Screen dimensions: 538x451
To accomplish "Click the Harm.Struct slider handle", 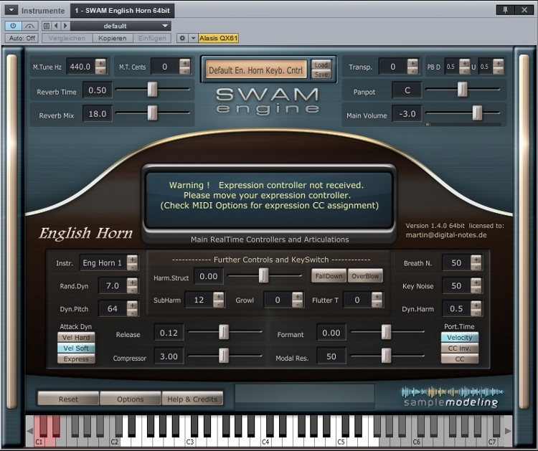I will pyautogui.click(x=263, y=275).
